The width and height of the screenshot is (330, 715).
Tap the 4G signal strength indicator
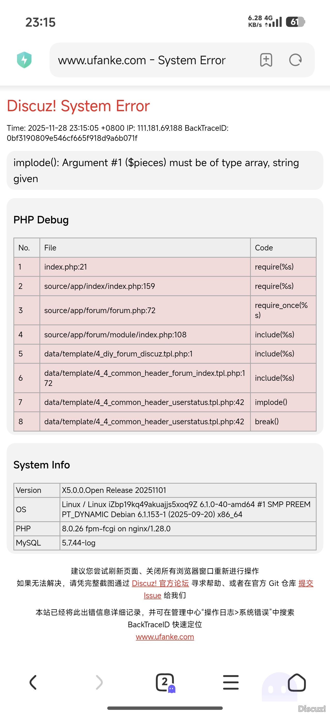click(x=273, y=22)
